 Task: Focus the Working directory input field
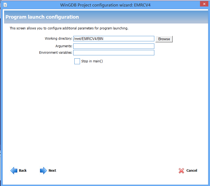[114, 39]
